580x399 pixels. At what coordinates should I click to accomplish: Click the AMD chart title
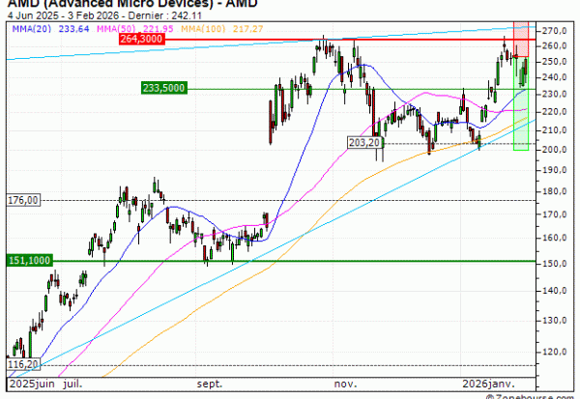tap(132, 4)
